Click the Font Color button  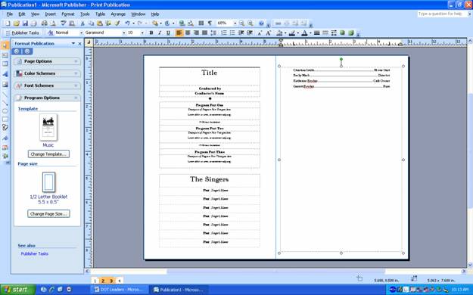click(x=304, y=33)
